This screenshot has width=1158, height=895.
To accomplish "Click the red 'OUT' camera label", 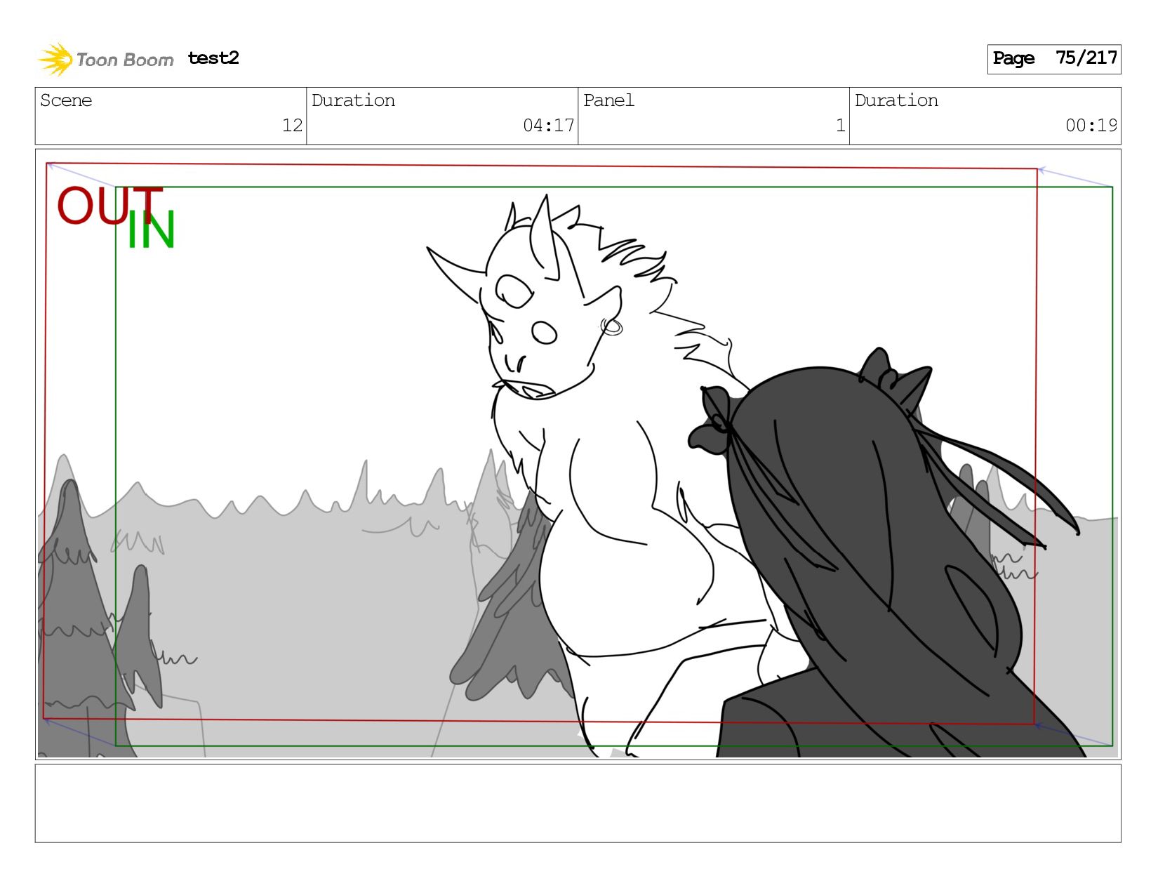I will pyautogui.click(x=109, y=205).
